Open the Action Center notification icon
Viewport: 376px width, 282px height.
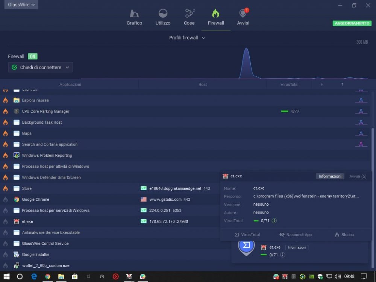[364, 276]
